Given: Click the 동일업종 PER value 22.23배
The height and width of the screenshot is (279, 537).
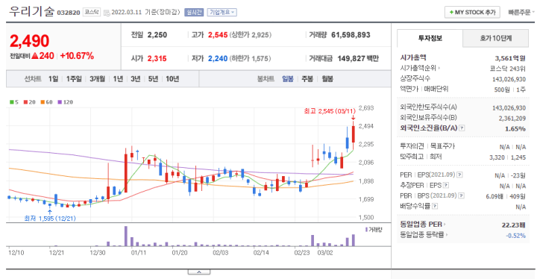Looking at the screenshot, I should tap(514, 225).
